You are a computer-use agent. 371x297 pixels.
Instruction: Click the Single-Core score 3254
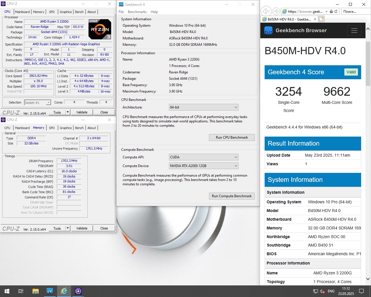click(288, 92)
